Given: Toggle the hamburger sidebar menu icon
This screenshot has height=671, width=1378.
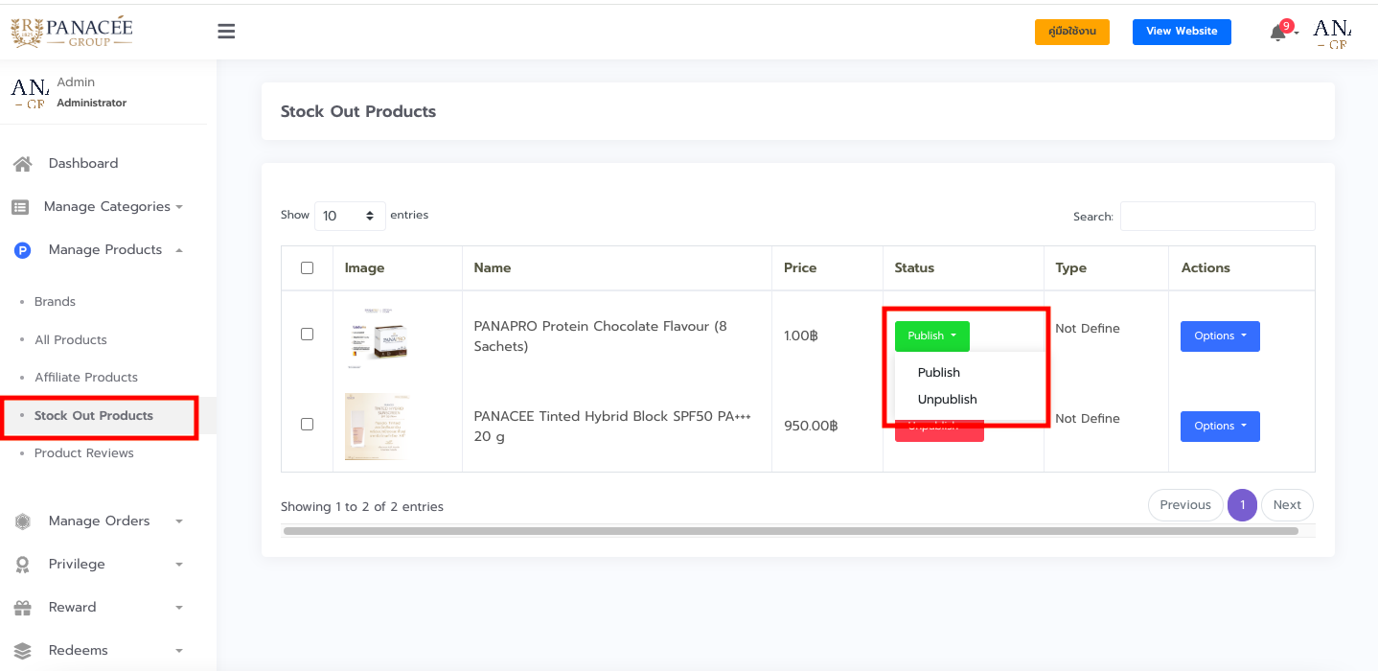Looking at the screenshot, I should pos(226,32).
